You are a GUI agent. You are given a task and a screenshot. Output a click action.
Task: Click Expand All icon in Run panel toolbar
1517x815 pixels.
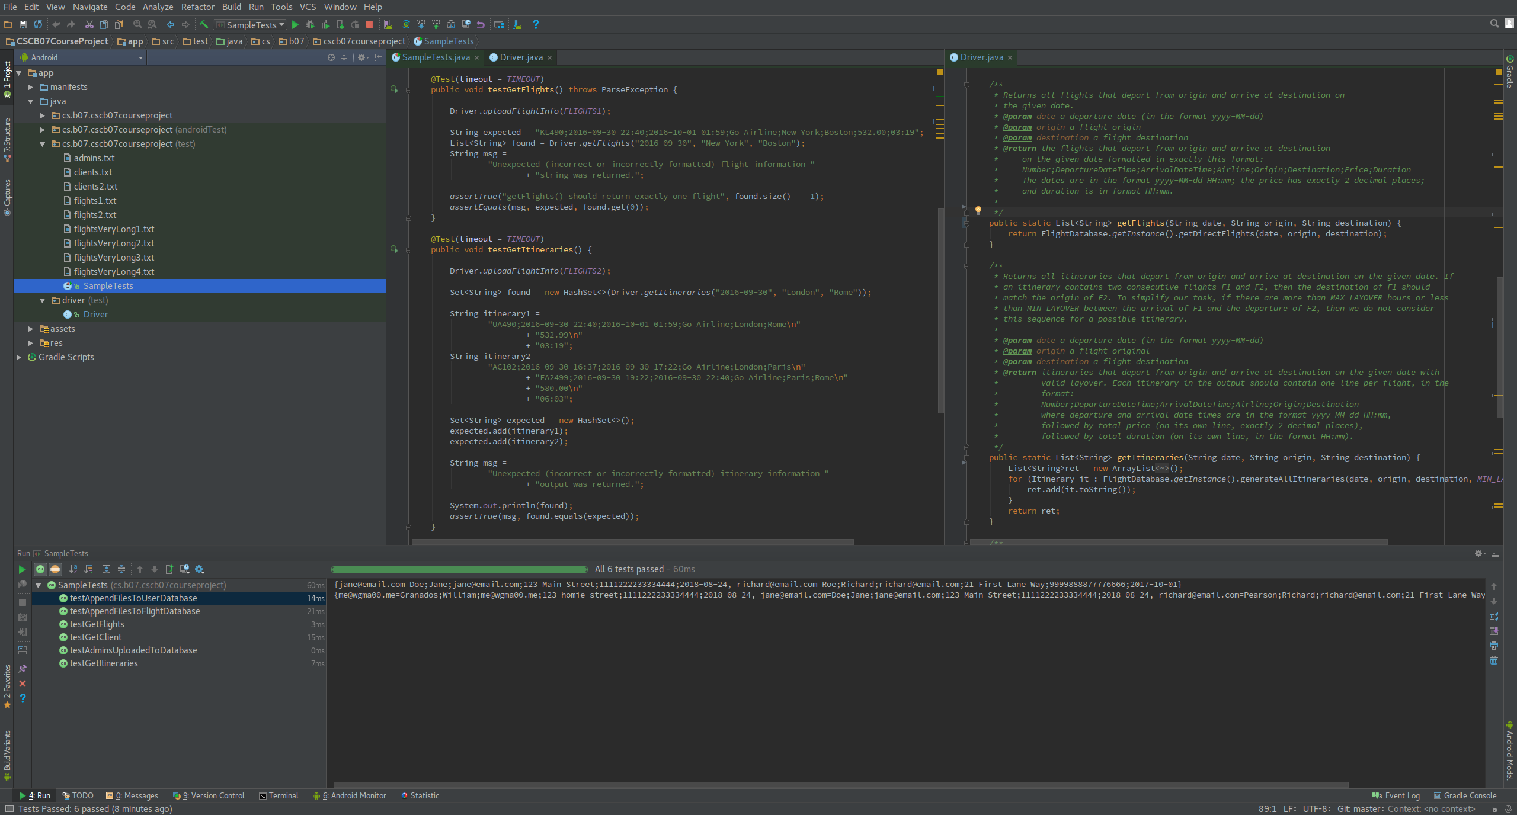point(107,570)
